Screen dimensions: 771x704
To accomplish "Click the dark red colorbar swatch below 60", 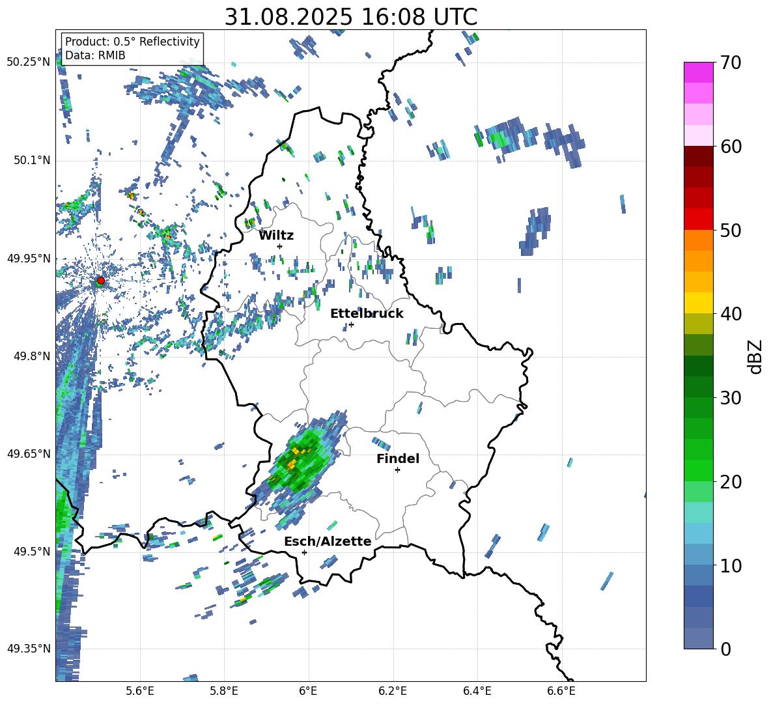I will click(x=698, y=156).
